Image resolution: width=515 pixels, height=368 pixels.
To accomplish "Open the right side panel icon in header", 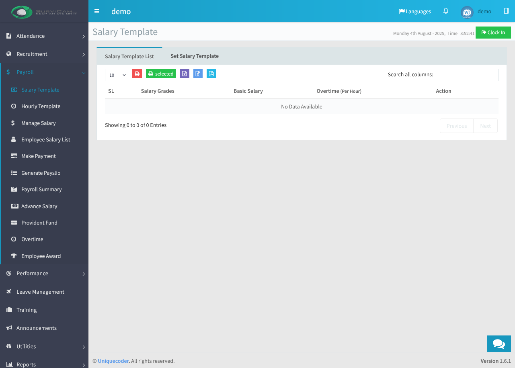I will pyautogui.click(x=506, y=11).
